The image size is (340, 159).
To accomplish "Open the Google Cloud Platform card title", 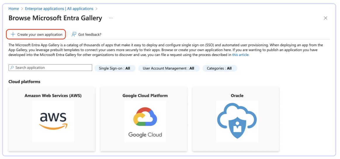I will [x=145, y=96].
